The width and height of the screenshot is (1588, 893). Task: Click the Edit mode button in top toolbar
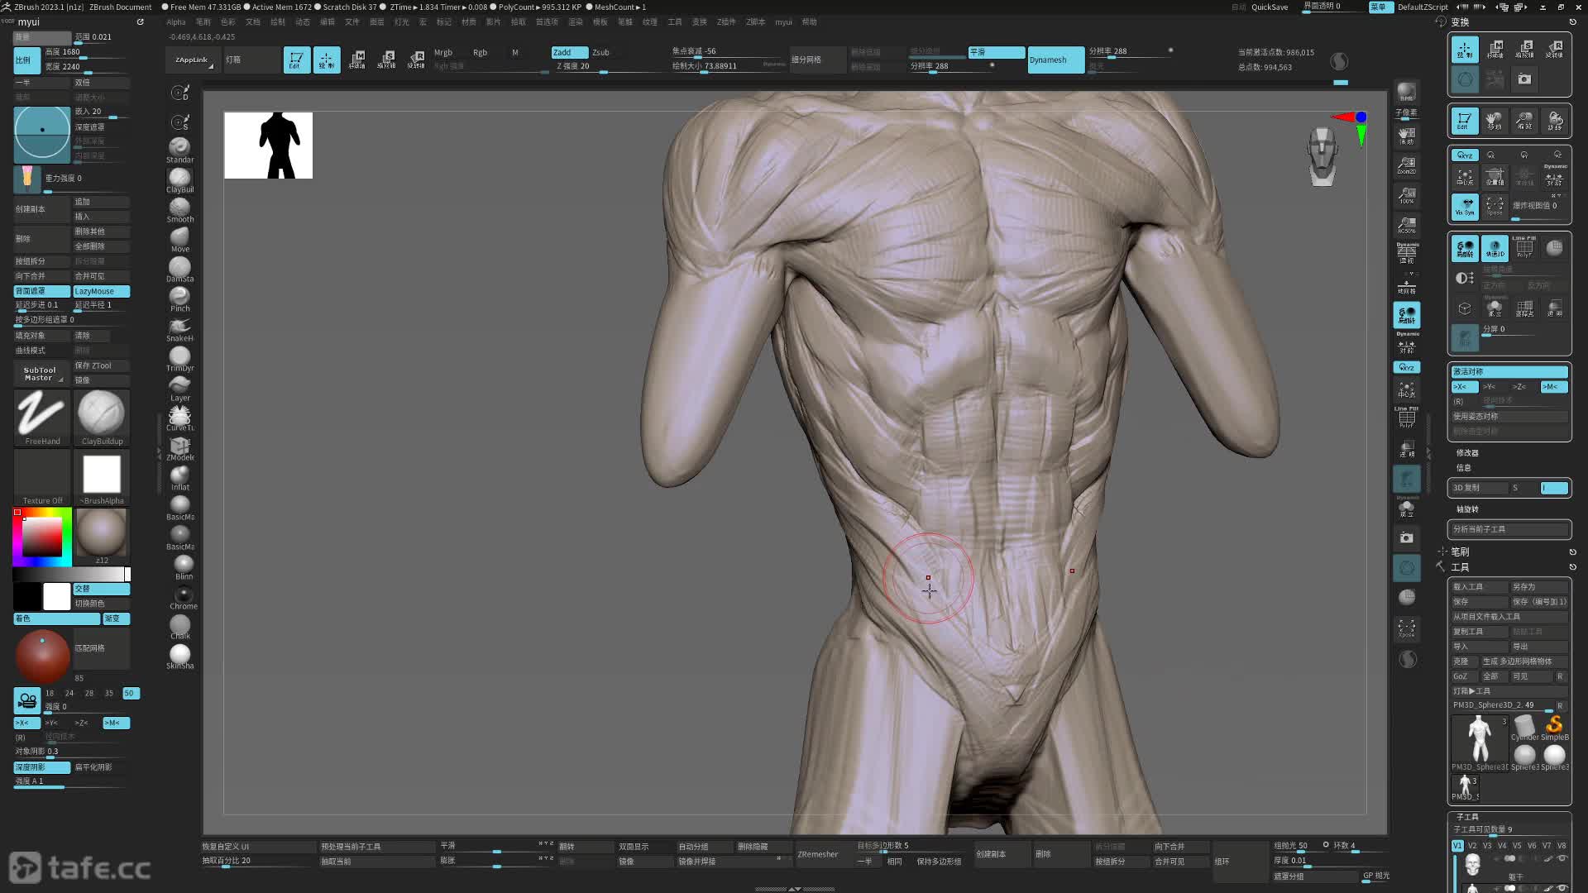[296, 60]
